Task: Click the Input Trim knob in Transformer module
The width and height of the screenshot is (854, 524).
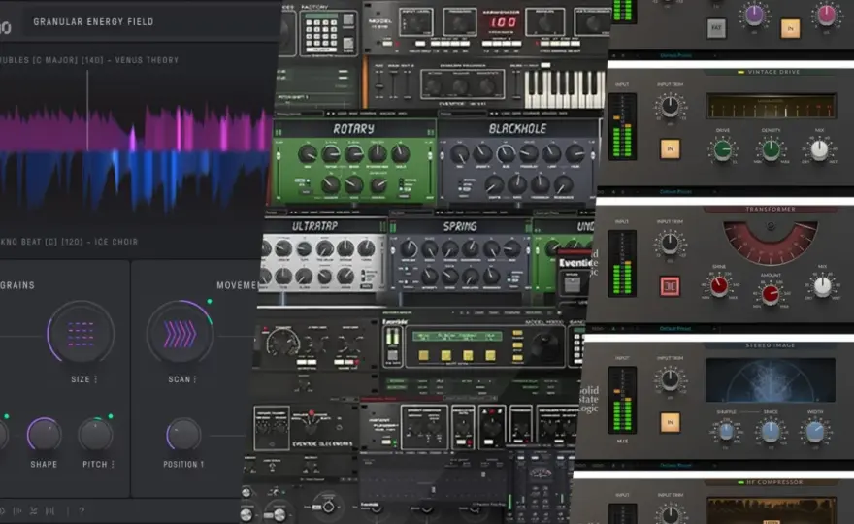Action: pos(670,242)
